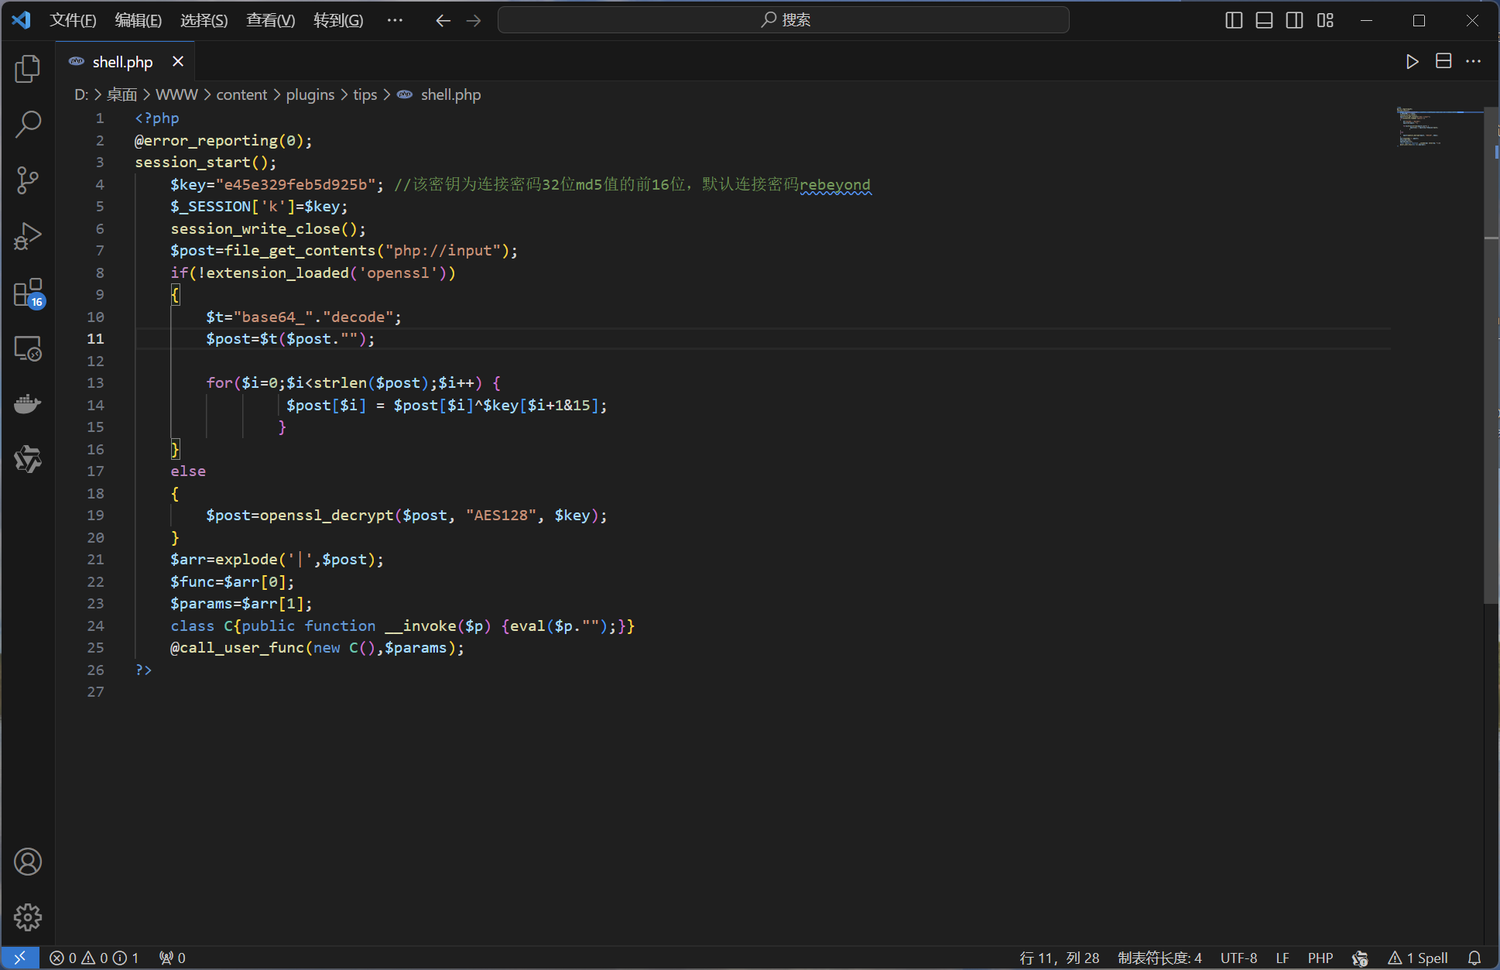
Task: Click the PHP language mode button
Action: [x=1320, y=958]
